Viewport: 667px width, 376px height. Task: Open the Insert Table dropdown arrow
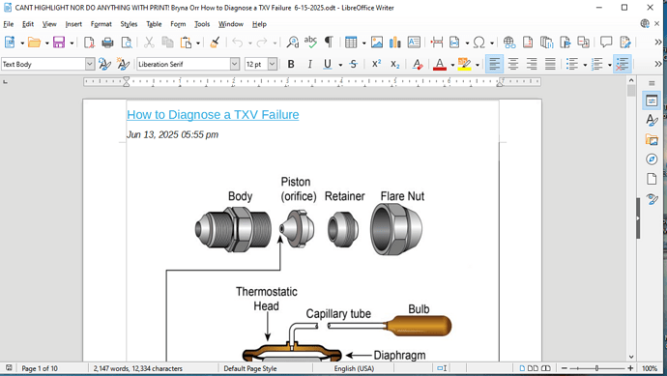pos(363,43)
